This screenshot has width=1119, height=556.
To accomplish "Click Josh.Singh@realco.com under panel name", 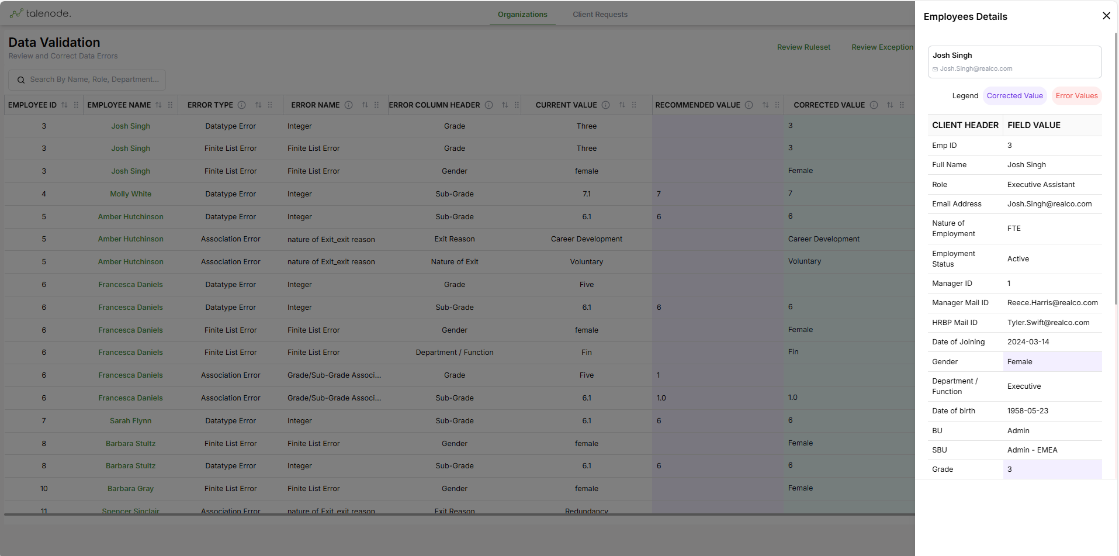I will click(976, 69).
